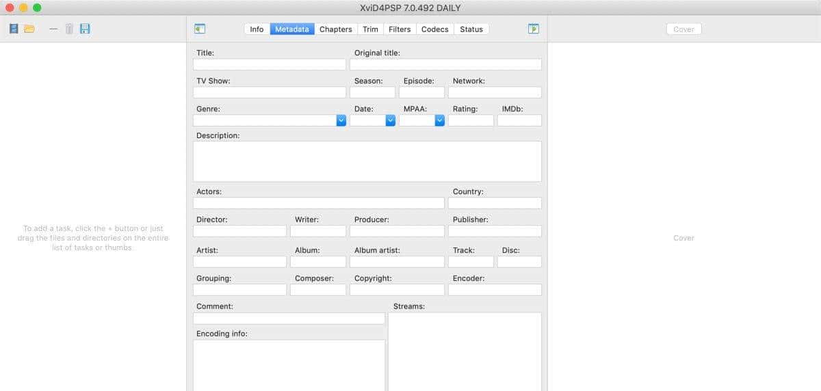Image resolution: width=821 pixels, height=391 pixels.
Task: Click the IMDb input field
Action: [x=519, y=120]
